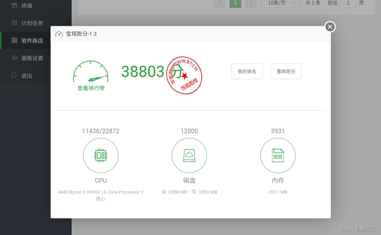Click the dialog title gauge icon
Screen dimensions: 381x235
click(x=59, y=34)
